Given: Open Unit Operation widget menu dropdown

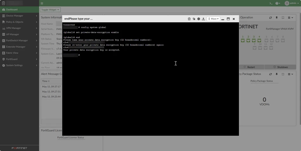Looking at the screenshot, I should (290, 18).
